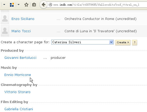Click the globe site icon in address bar
Screen dimensions: 147x112
(50, 5)
